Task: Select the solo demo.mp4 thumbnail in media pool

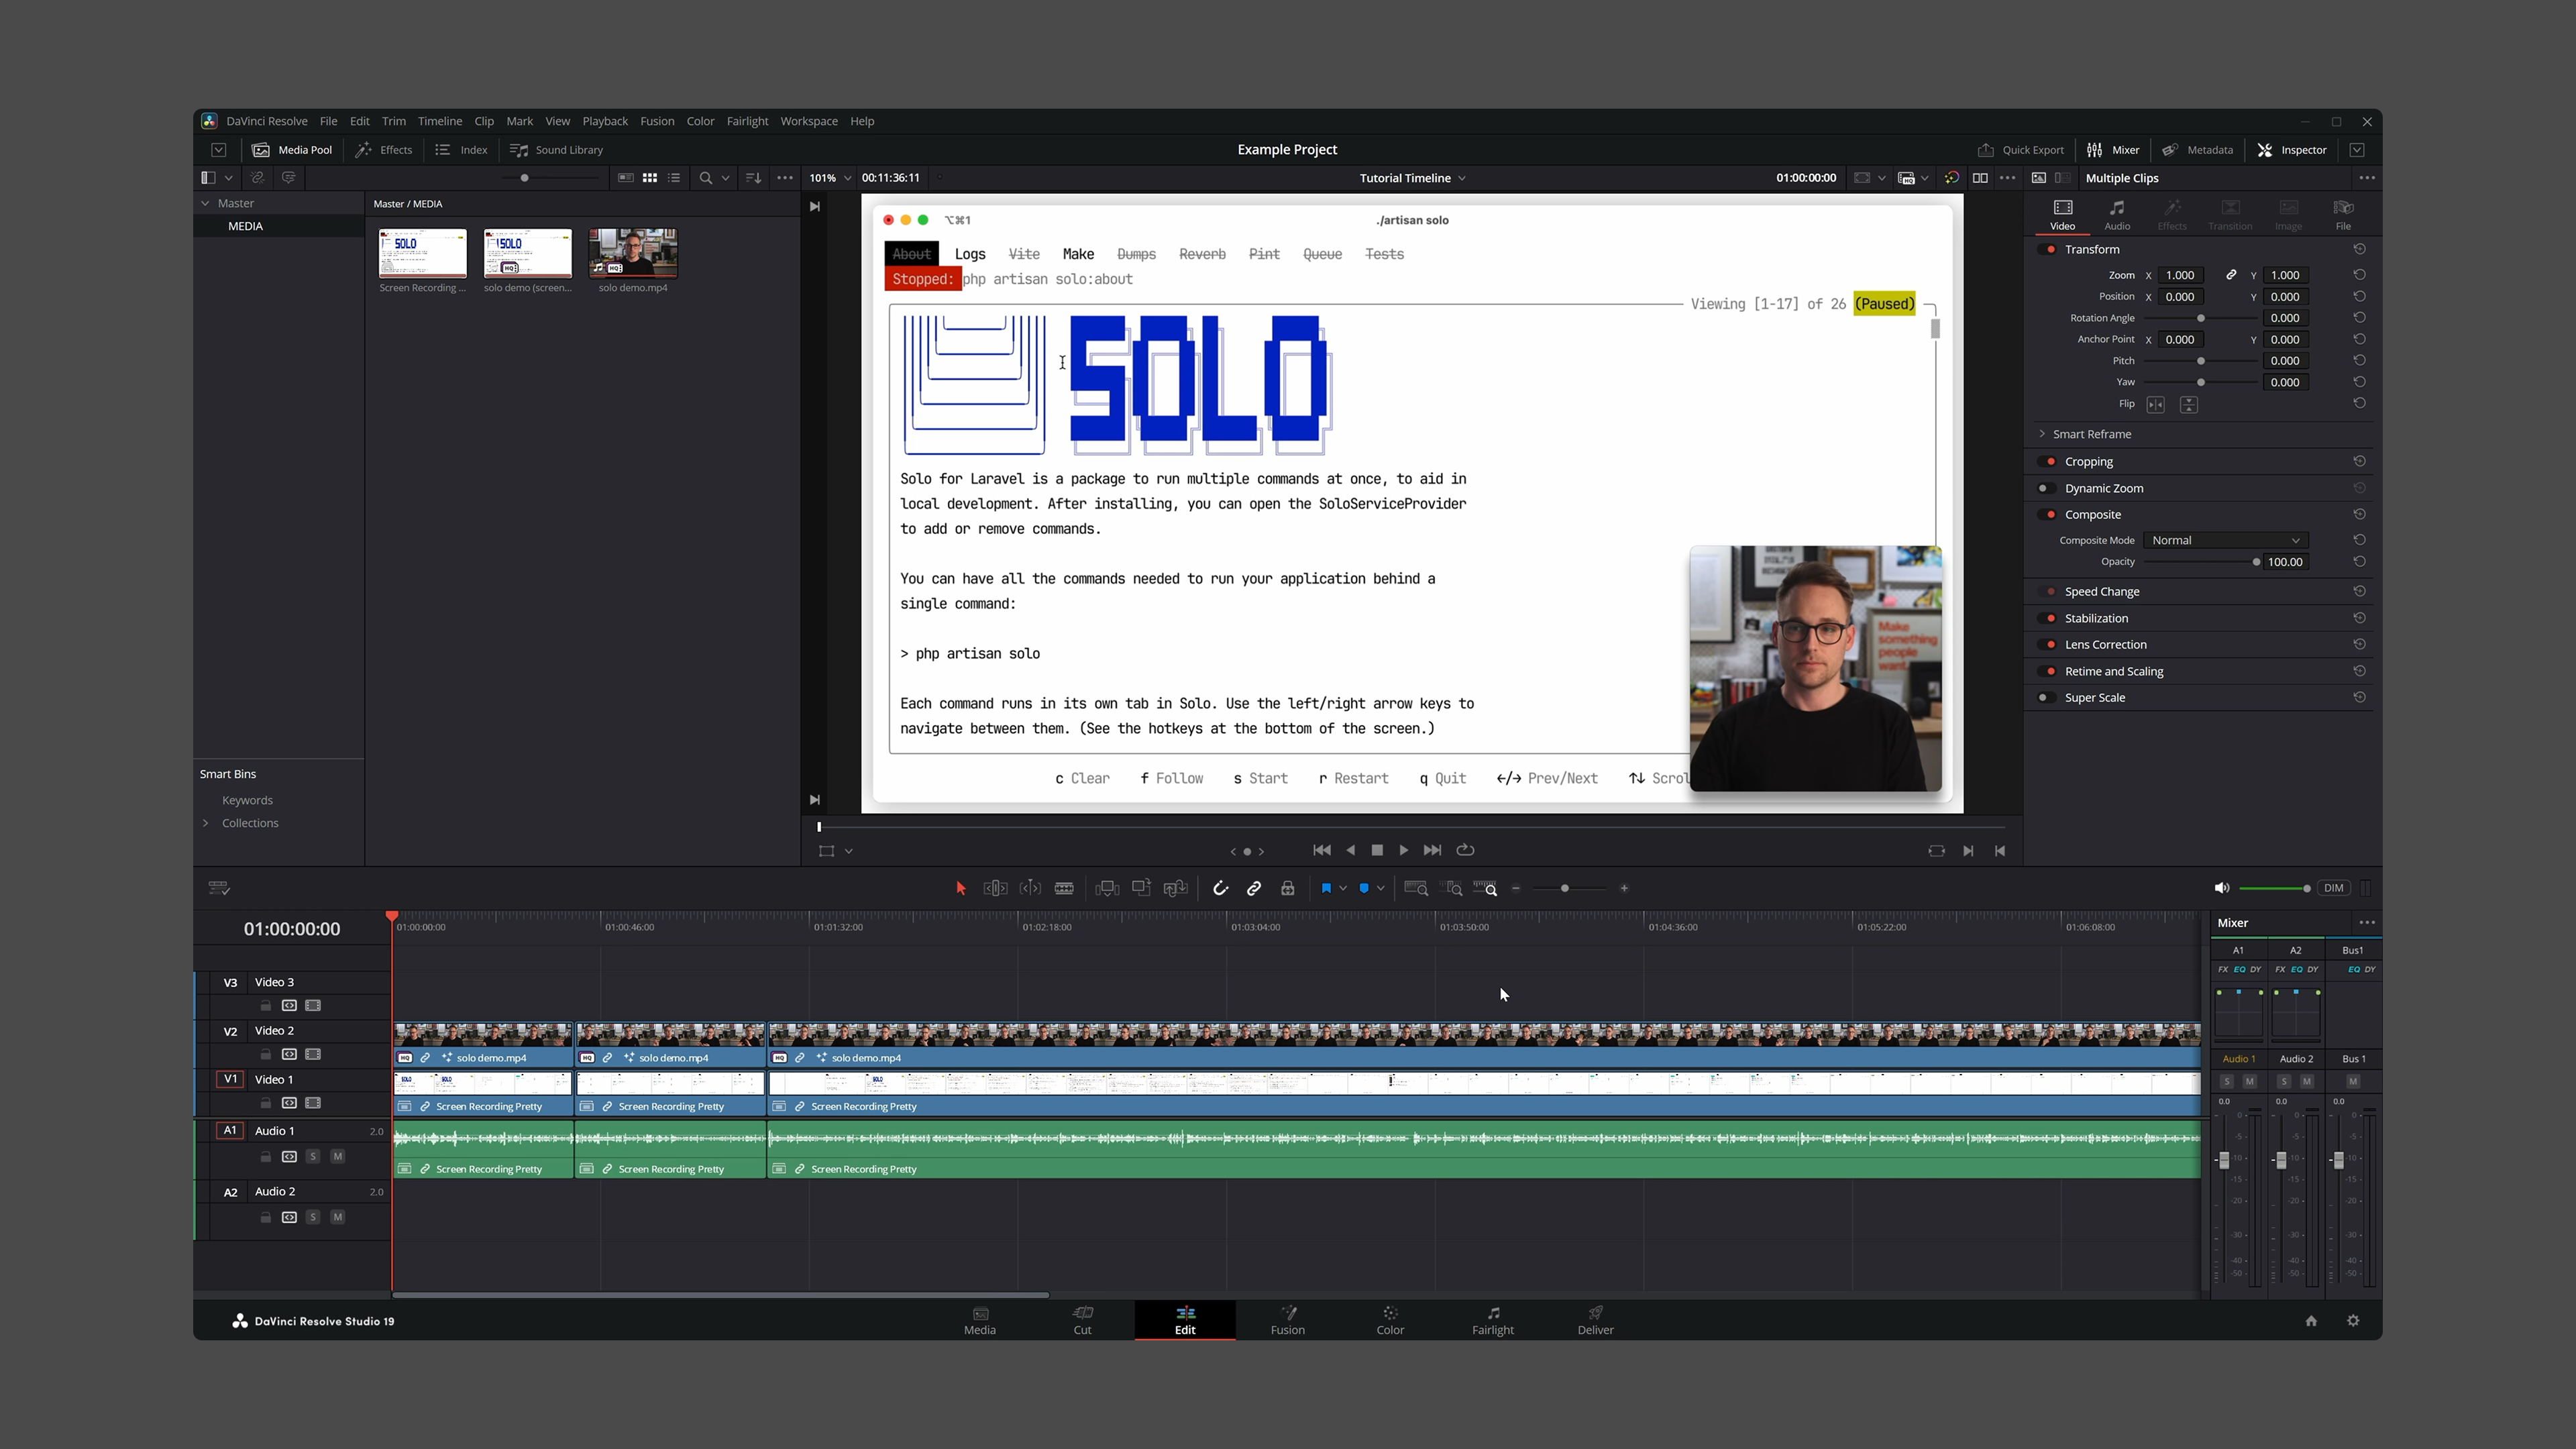Action: click(633, 254)
